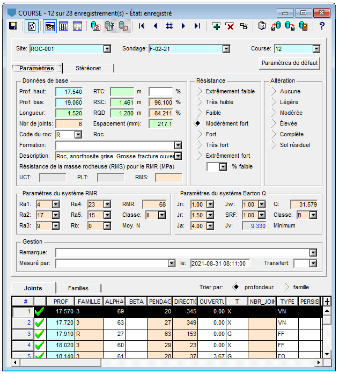This screenshot has height=374, width=339.
Task: Sort joints by 'famille'
Action: (285, 287)
